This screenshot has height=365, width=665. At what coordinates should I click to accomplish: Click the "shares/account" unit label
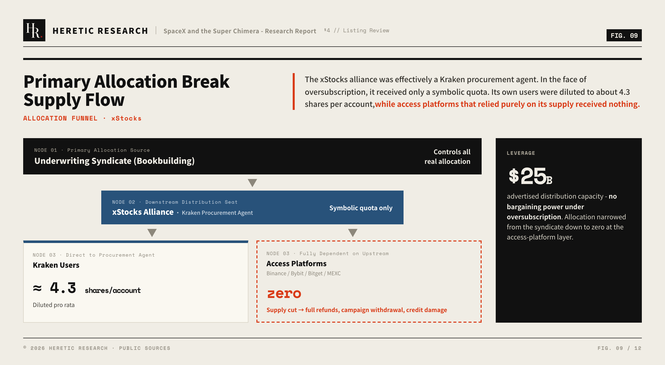113,290
